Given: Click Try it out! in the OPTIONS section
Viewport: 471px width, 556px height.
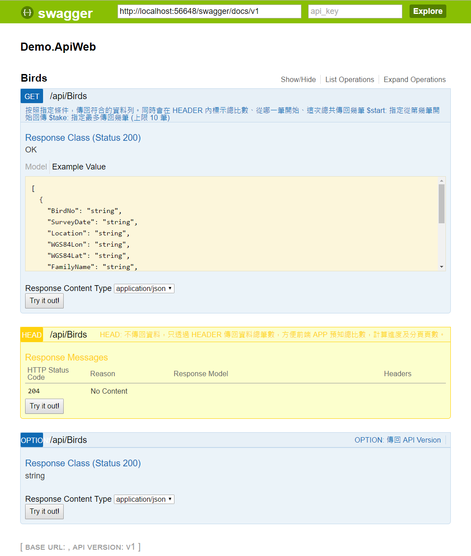Looking at the screenshot, I should 44,511.
